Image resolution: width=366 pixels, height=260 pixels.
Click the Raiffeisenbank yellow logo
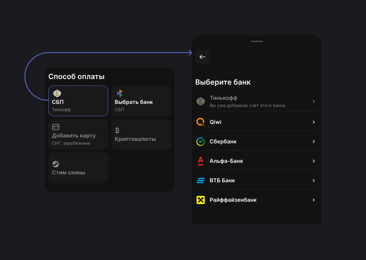tap(201, 200)
